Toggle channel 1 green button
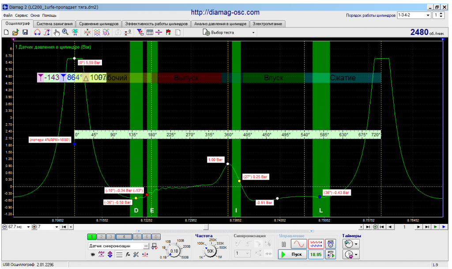 (x=92, y=237)
